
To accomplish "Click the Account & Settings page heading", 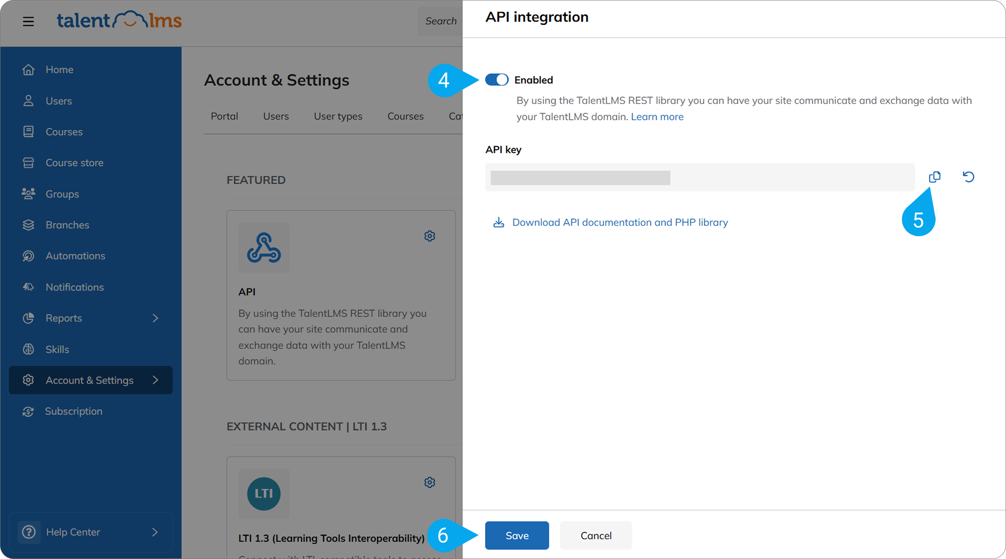I will pos(277,80).
